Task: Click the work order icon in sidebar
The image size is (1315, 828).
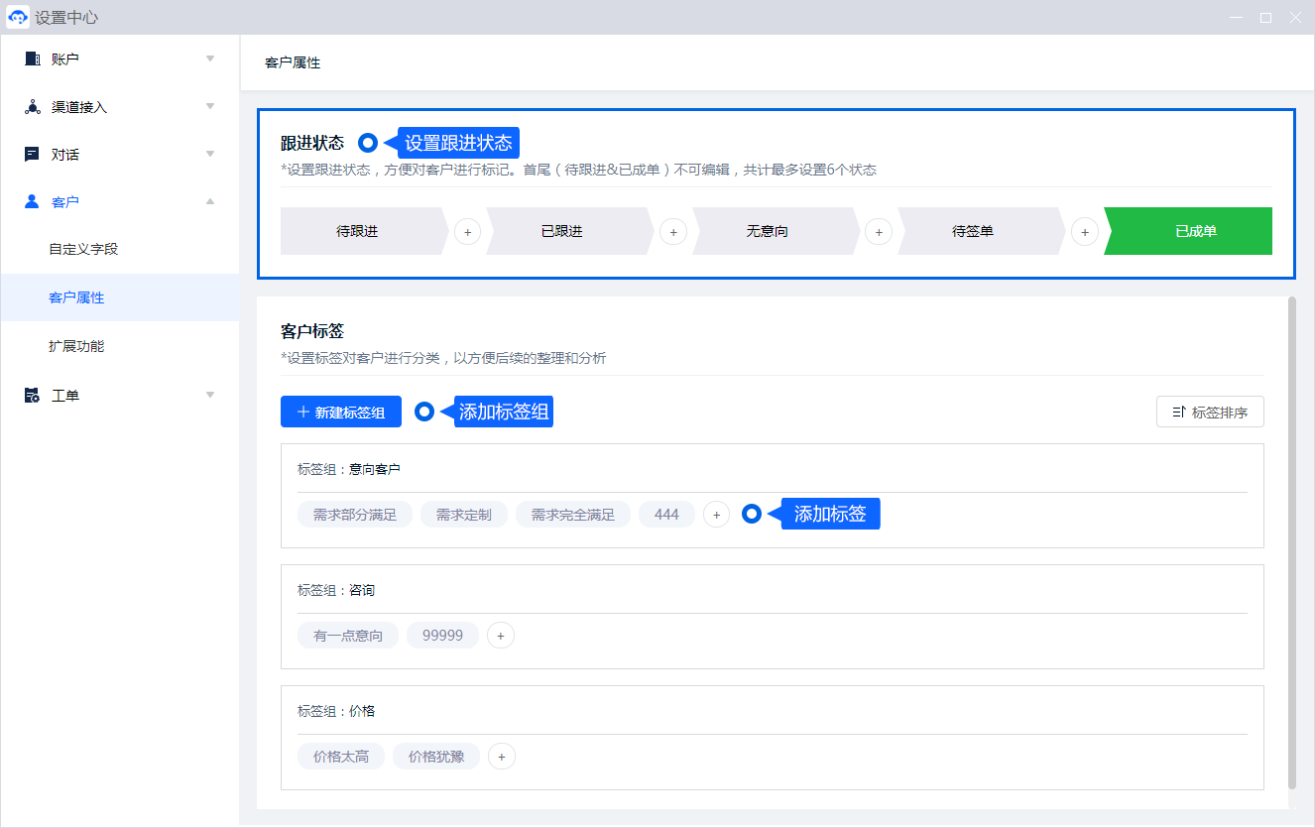Action: click(x=32, y=396)
